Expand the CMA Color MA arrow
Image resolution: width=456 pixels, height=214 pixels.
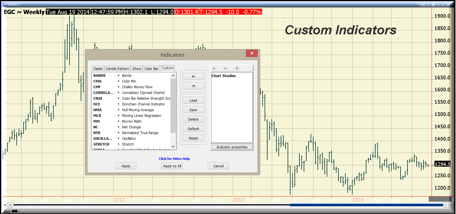(118, 81)
